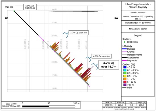This screenshot has height=111, width=156.
Task: Click the 300 RL elevation label
Action: point(54,9)
